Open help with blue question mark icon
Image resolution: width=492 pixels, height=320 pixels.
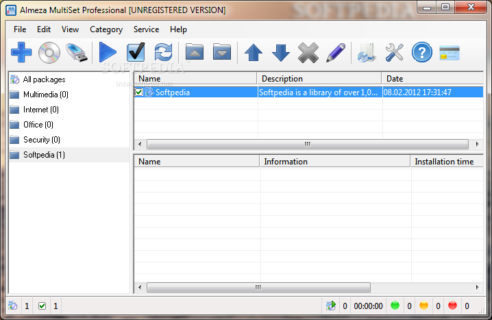[421, 52]
